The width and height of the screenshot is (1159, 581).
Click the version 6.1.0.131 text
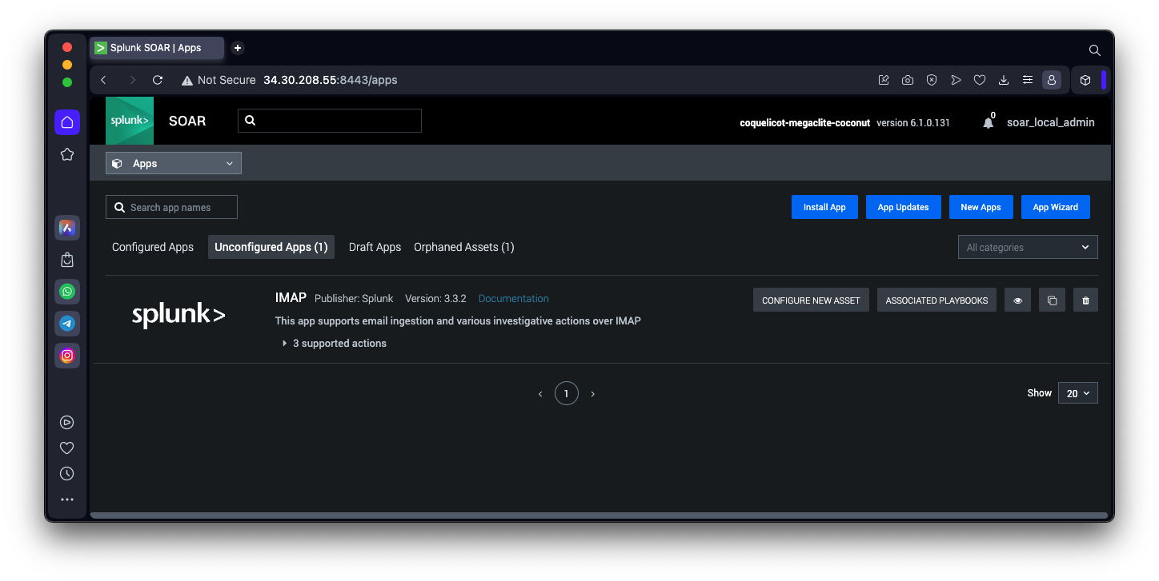[913, 123]
